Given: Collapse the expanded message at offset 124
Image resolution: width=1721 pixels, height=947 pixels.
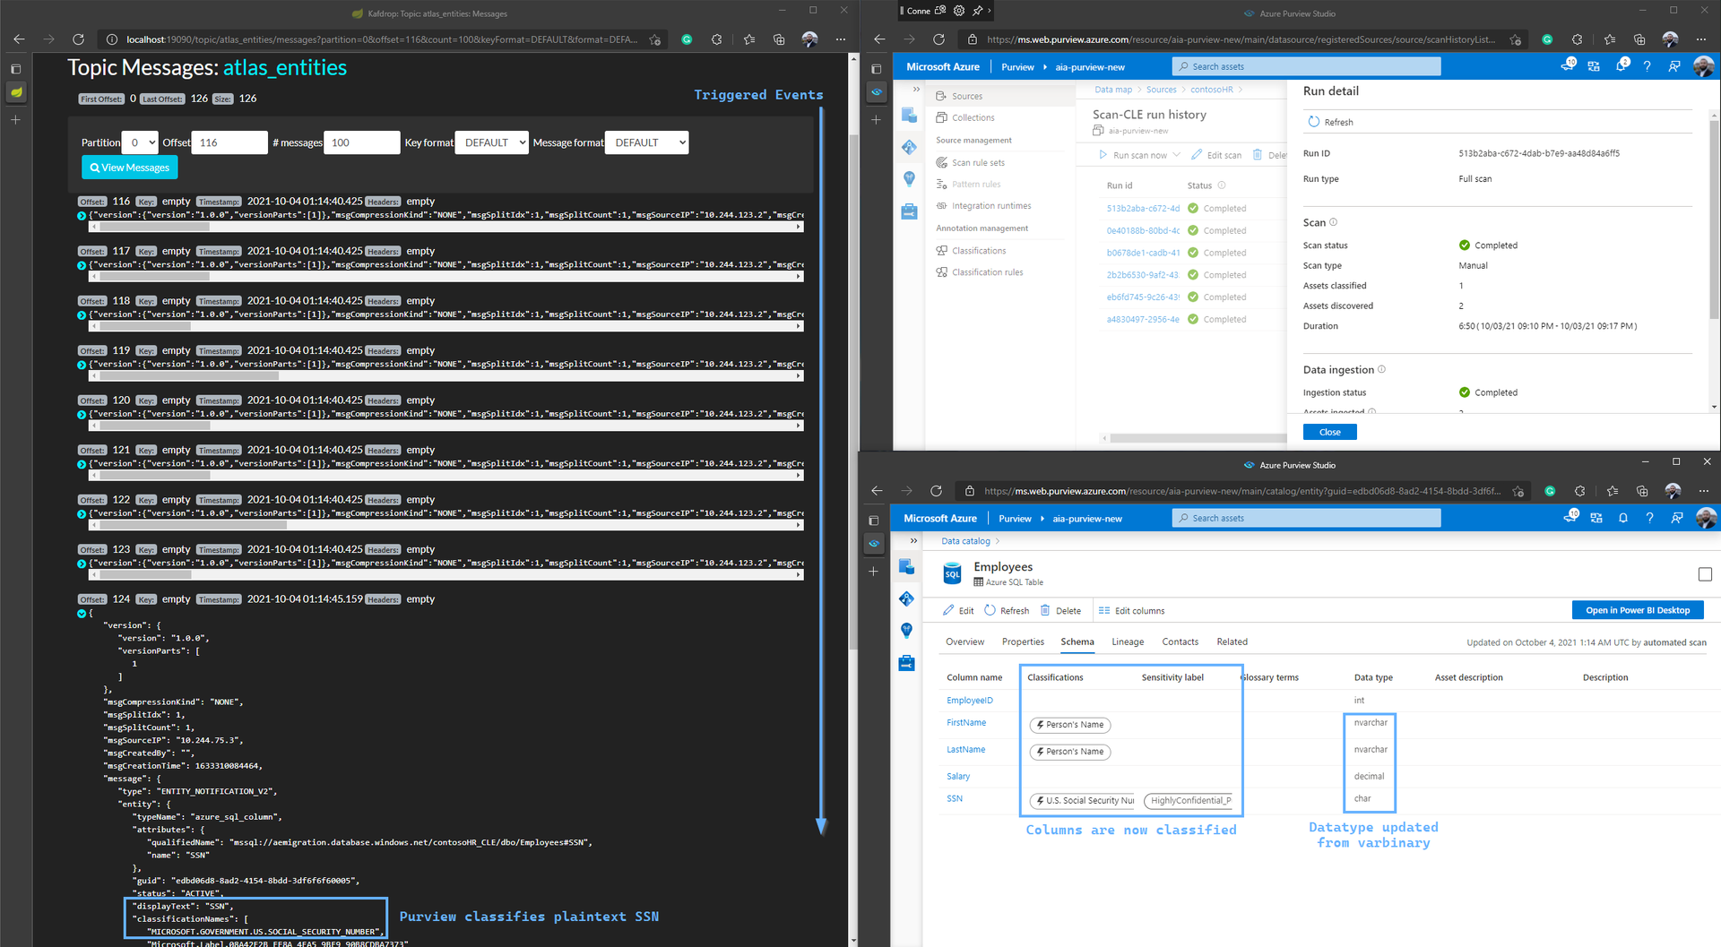Looking at the screenshot, I should [82, 614].
